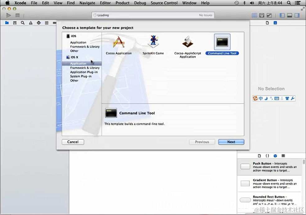Toggle the Navigator pane visibility

tap(282, 15)
